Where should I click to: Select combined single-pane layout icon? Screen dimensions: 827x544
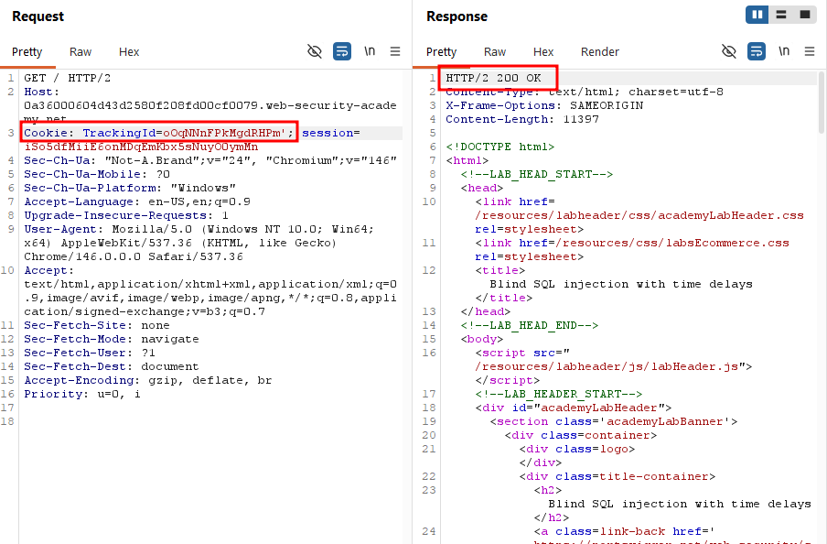(805, 15)
